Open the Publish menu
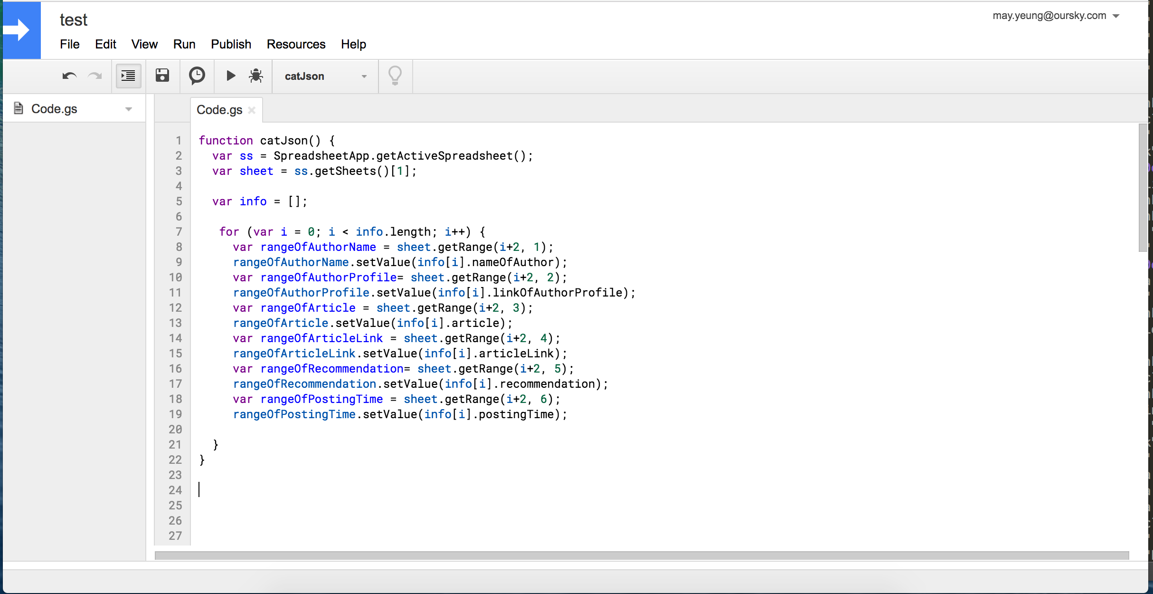 [x=231, y=44]
